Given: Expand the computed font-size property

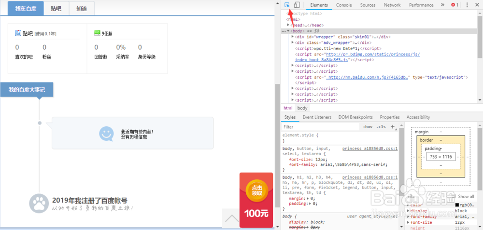Looking at the screenshot, I should pos(409,222).
